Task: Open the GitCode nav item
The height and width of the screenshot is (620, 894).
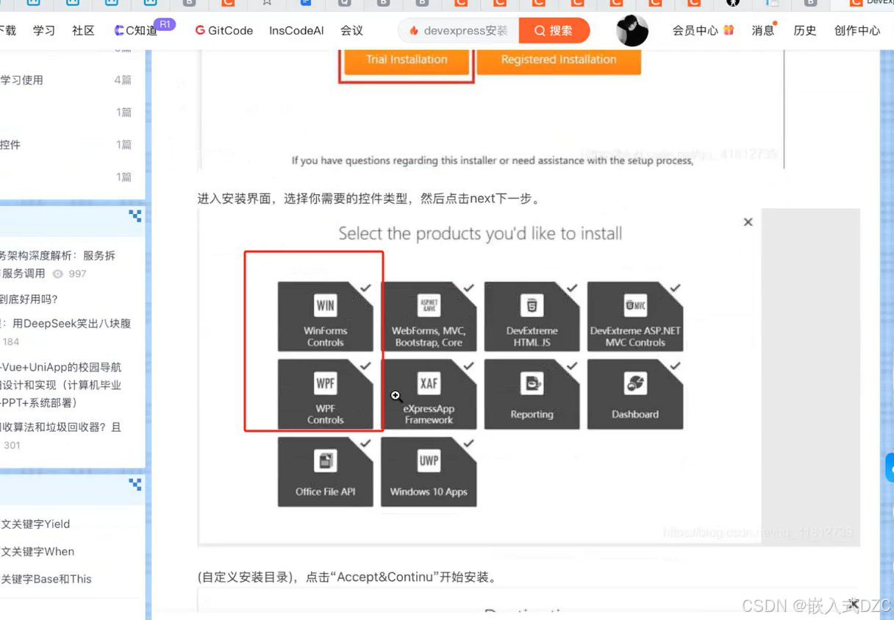Action: click(224, 31)
